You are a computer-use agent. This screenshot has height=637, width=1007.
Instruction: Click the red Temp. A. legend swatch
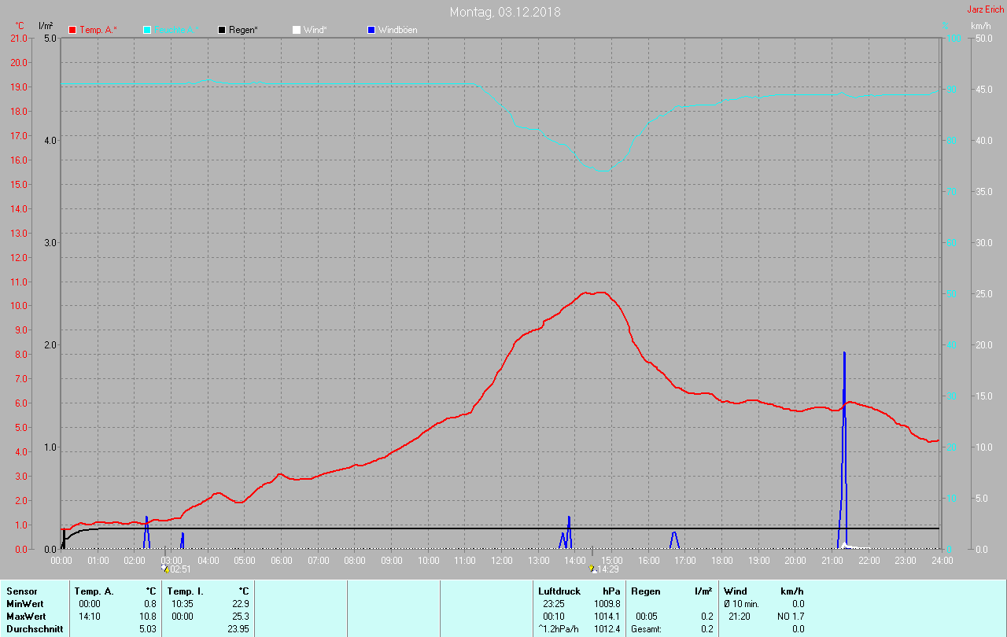72,30
